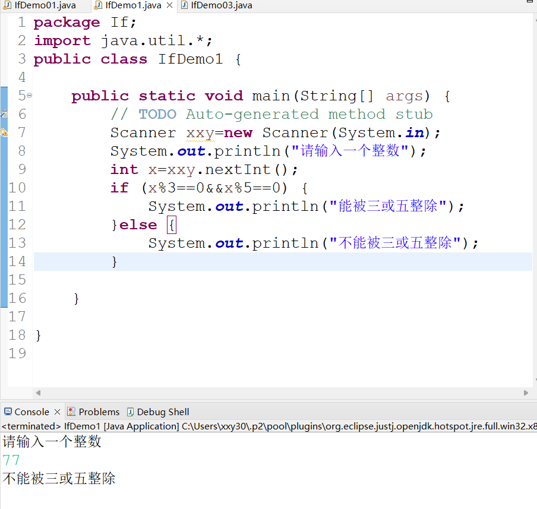Click the string "能被三或五整除" on line 11
Image resolution: width=537 pixels, height=509 pixels.
[388, 206]
